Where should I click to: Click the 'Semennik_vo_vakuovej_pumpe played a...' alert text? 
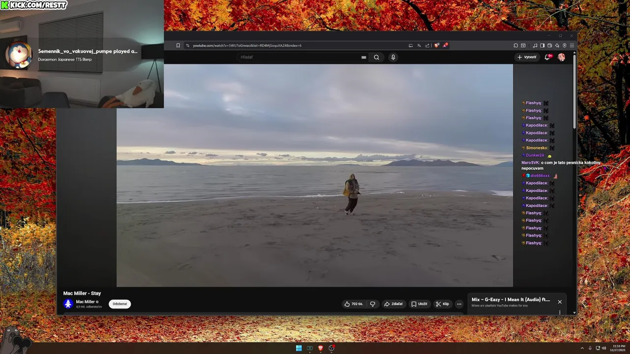88,51
